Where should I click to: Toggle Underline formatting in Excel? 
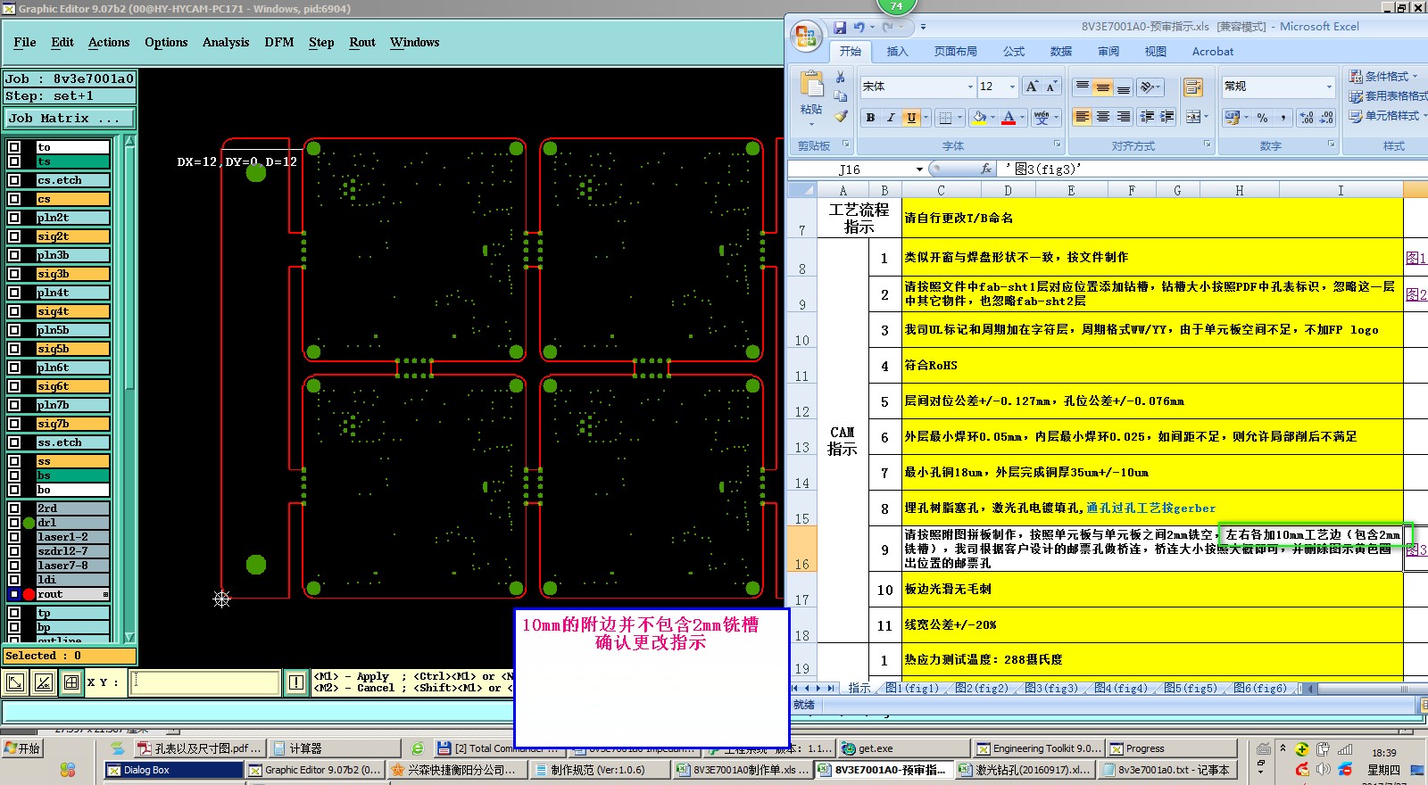click(x=911, y=117)
